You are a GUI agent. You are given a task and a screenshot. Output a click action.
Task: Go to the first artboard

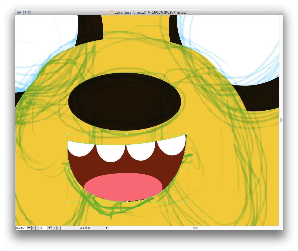point(33,228)
